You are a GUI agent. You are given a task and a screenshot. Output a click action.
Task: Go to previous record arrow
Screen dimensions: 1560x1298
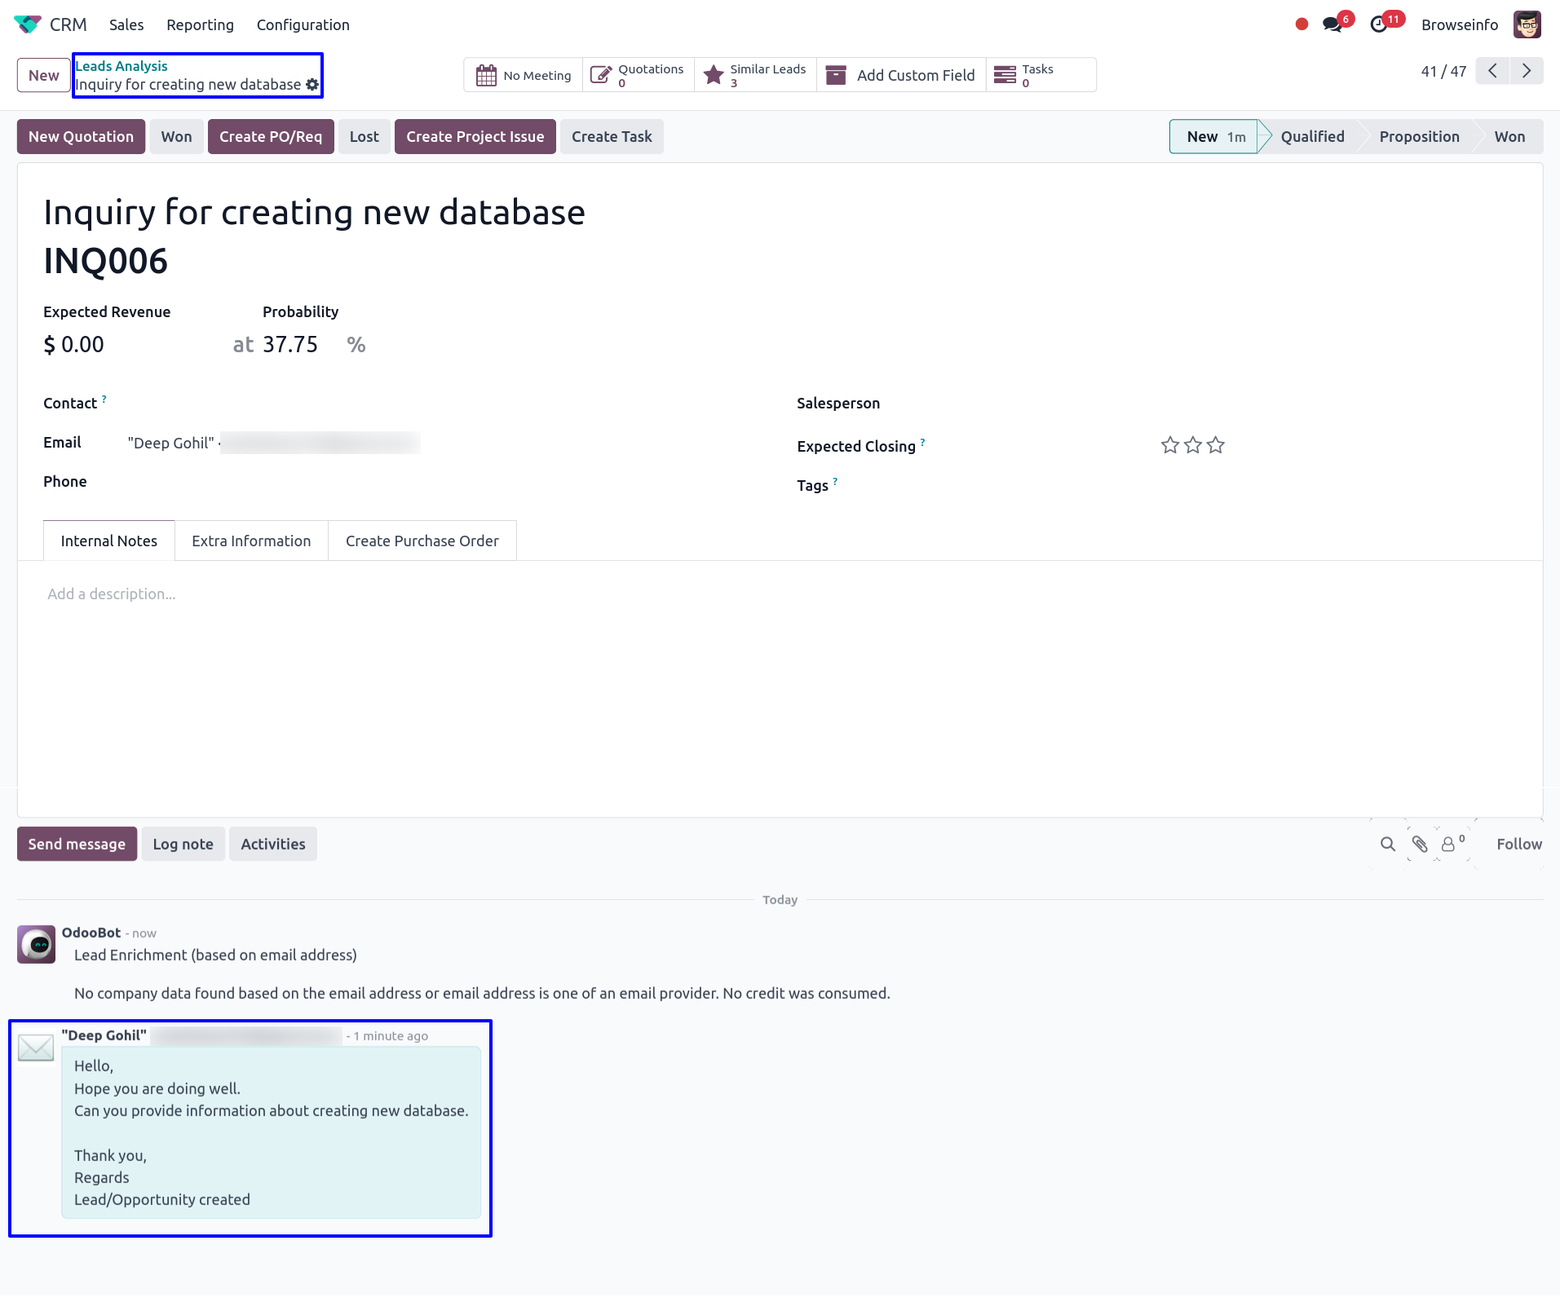click(1492, 71)
